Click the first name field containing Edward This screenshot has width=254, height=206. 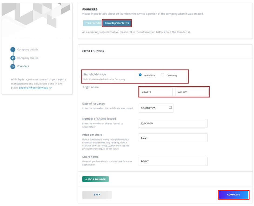click(156, 92)
